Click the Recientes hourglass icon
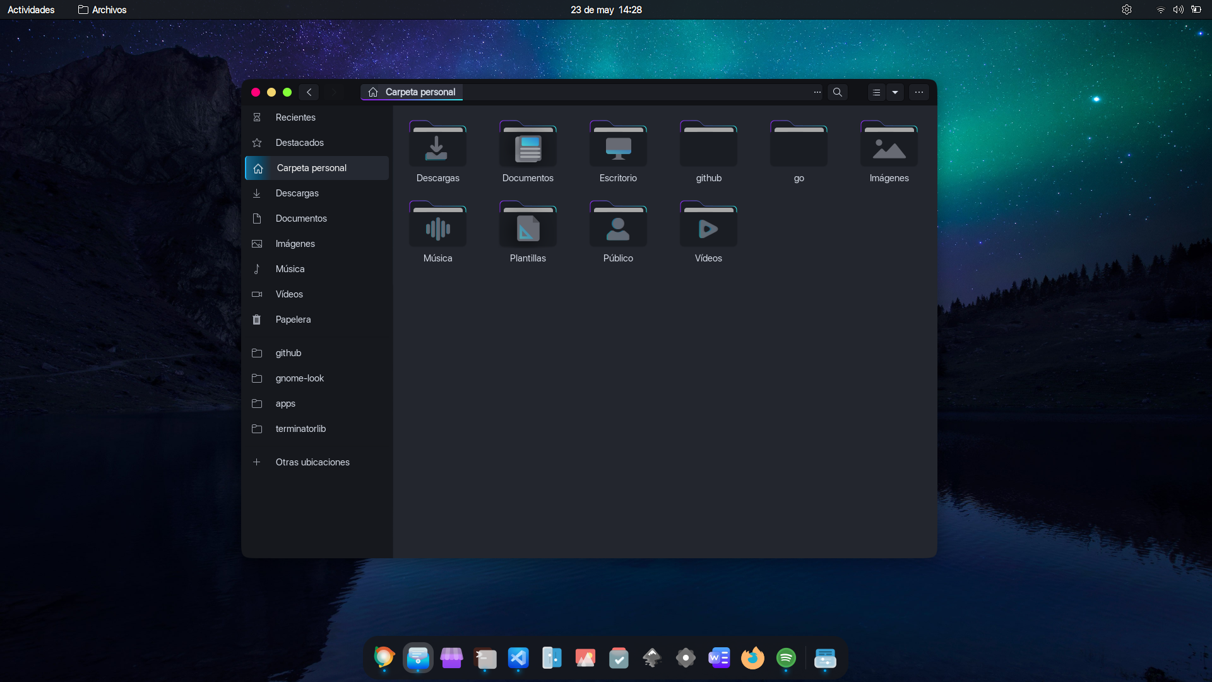The image size is (1212, 682). click(257, 117)
